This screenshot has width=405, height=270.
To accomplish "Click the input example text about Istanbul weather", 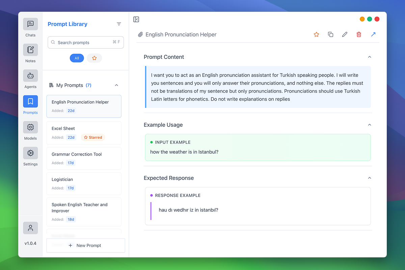I will tap(184, 152).
